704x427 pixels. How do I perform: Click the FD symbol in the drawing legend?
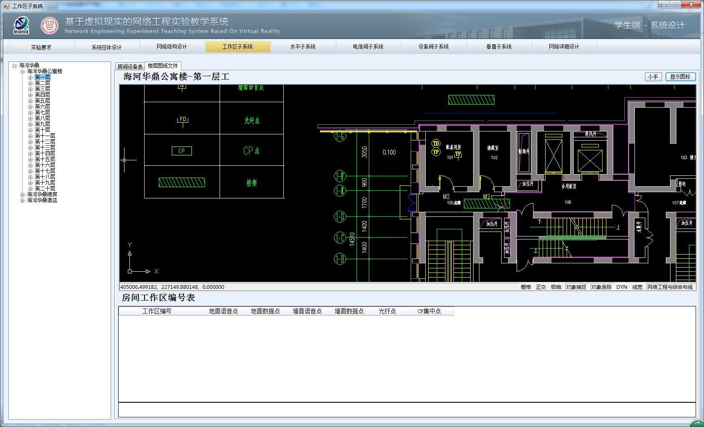click(183, 121)
